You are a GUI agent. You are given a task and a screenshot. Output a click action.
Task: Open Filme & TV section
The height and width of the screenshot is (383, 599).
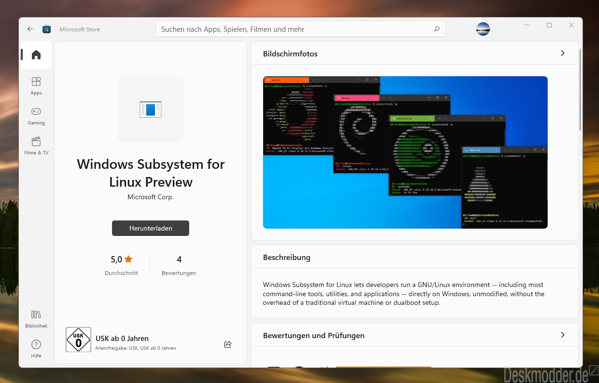coord(36,145)
